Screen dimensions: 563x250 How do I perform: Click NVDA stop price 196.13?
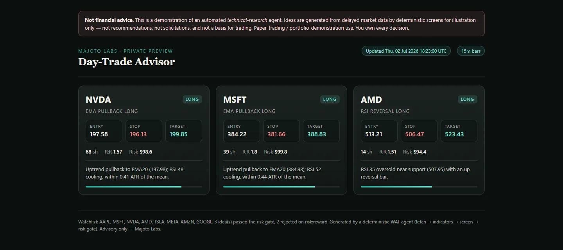138,134
